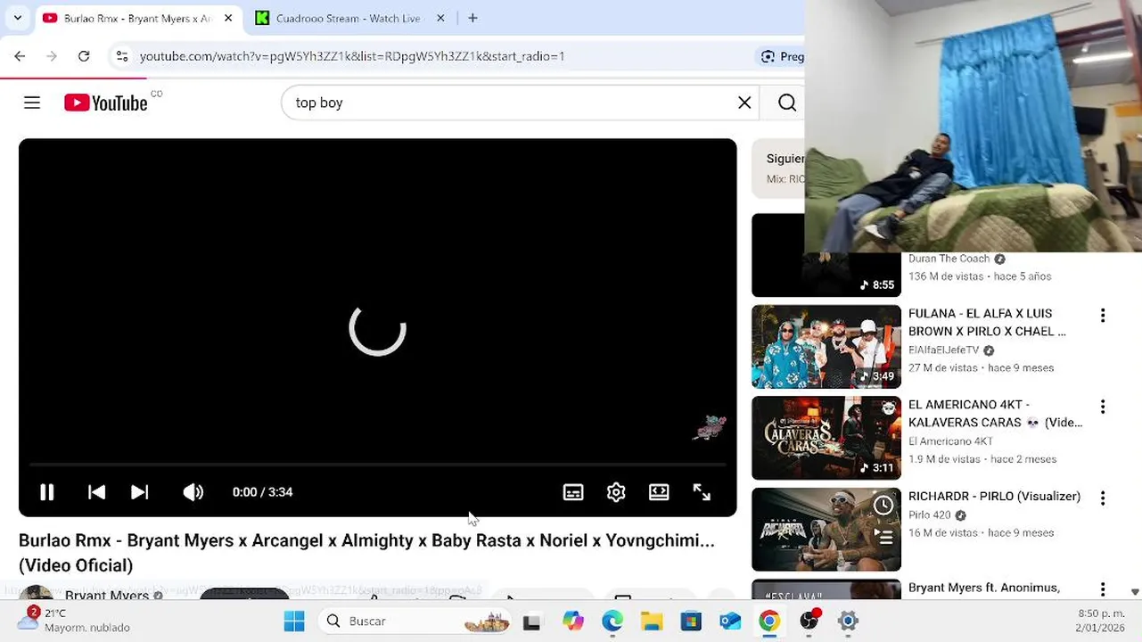The image size is (1142, 642).
Task: Add RICHARDR video to Watch Later
Action: point(883,506)
